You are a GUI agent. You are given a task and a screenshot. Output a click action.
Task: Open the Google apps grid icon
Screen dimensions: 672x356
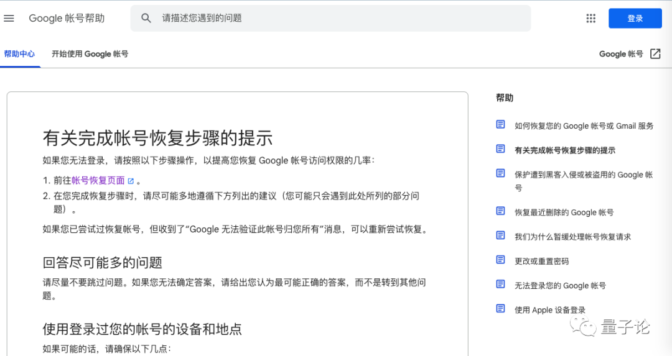point(591,19)
